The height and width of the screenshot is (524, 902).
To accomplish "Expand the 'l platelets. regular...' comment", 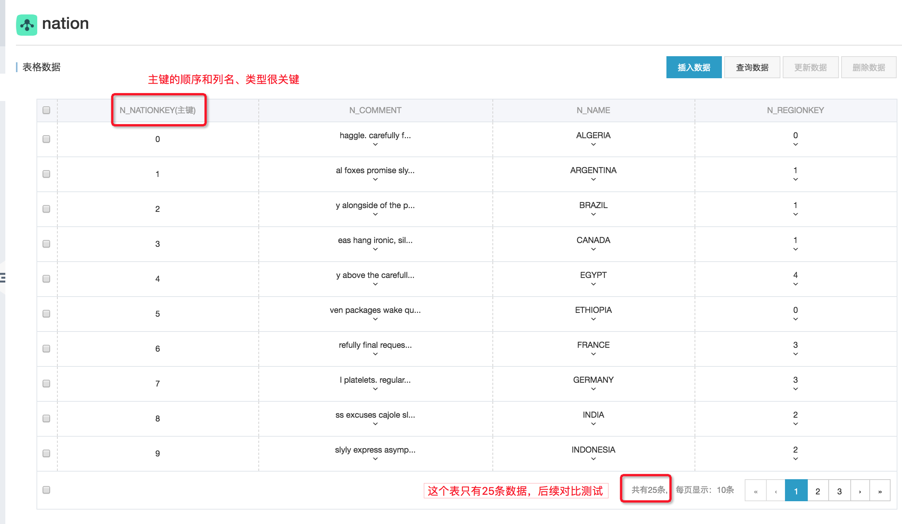I will 375,389.
